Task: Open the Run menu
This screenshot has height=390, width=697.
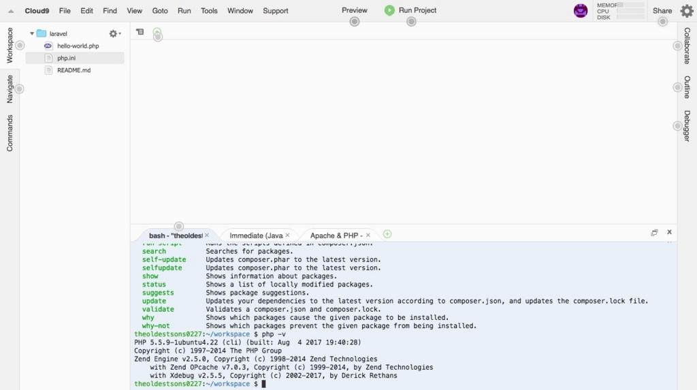Action: [x=184, y=11]
